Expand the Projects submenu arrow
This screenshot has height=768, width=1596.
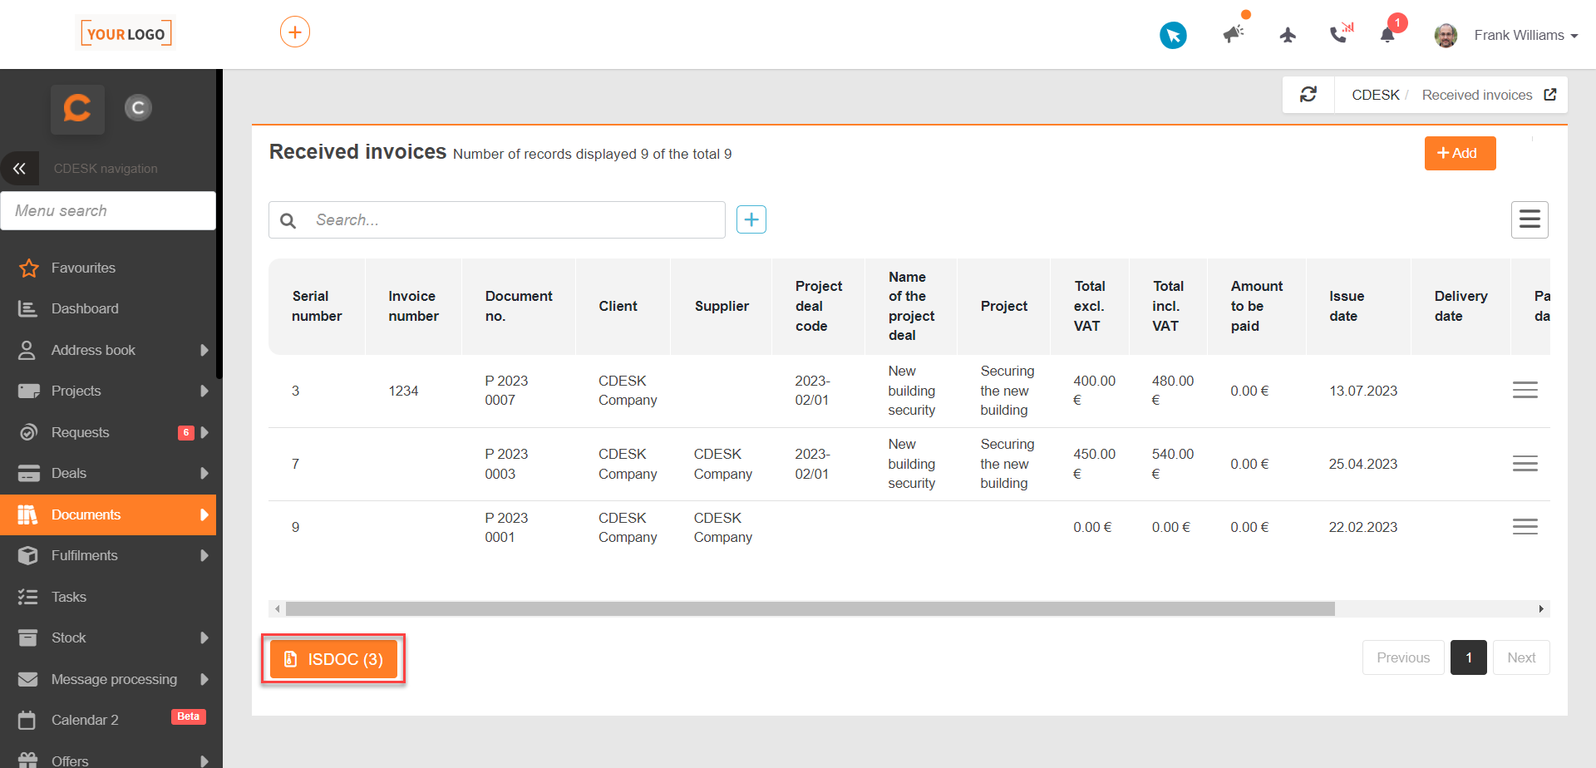coord(204,391)
